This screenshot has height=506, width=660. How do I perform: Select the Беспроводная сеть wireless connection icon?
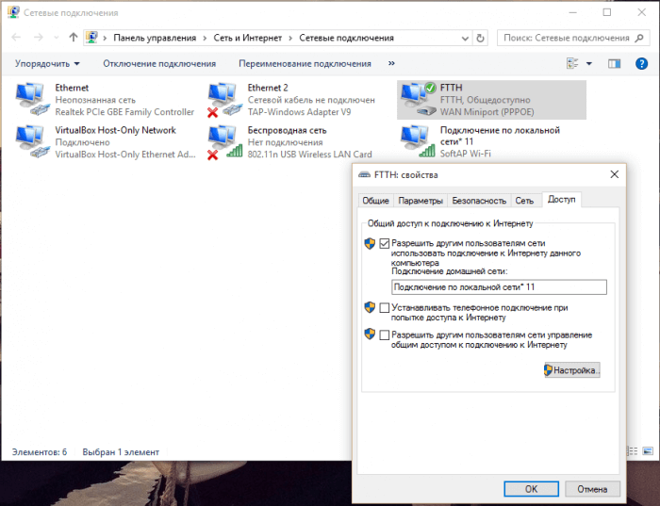click(x=224, y=141)
